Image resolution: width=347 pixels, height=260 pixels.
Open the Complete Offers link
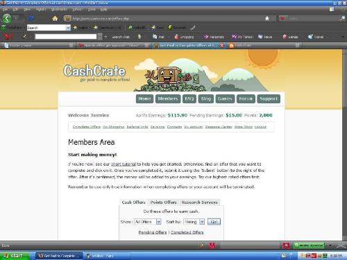tap(87, 127)
